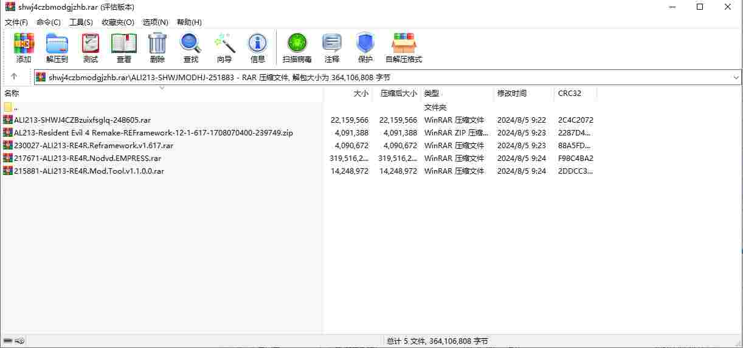Select 230027-ALI213-RE4R.Reframework.v1.617.rar

[94, 145]
